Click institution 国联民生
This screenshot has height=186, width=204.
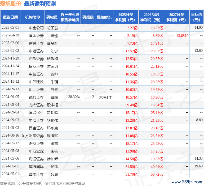point(36,113)
